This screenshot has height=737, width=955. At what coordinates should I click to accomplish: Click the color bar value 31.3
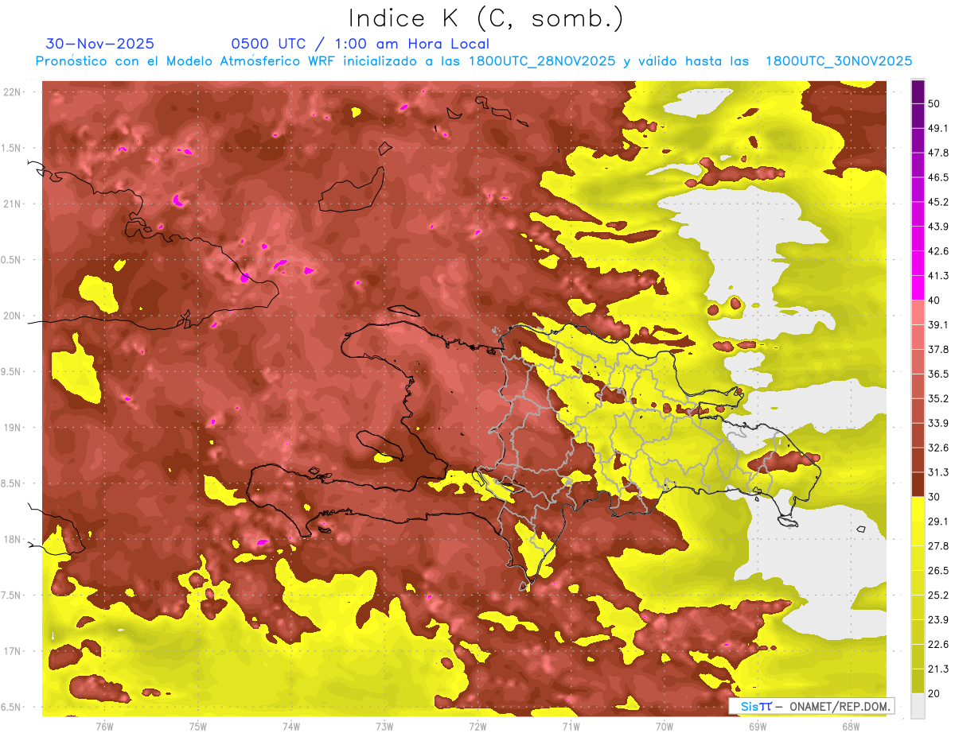[938, 472]
